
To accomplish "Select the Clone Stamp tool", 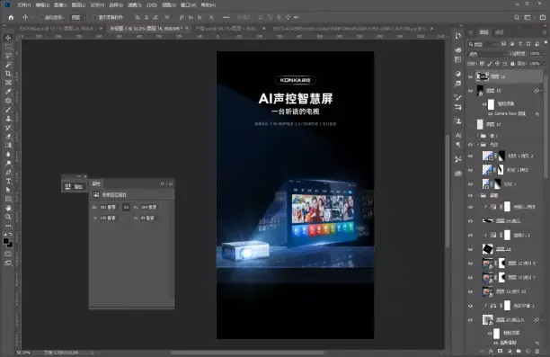I will [8, 119].
